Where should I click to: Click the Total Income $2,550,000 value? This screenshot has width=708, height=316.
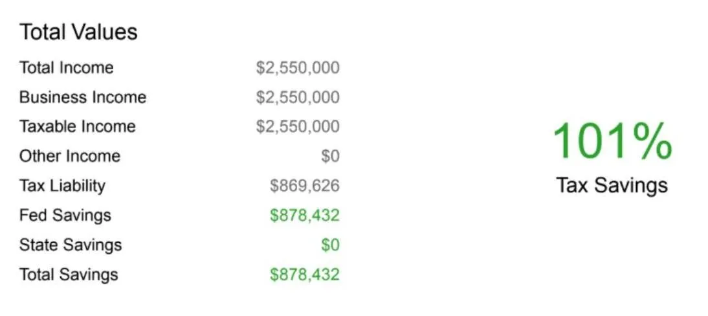tap(298, 68)
